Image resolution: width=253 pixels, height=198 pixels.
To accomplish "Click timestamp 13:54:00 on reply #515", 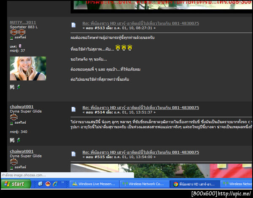I will 145,157.
